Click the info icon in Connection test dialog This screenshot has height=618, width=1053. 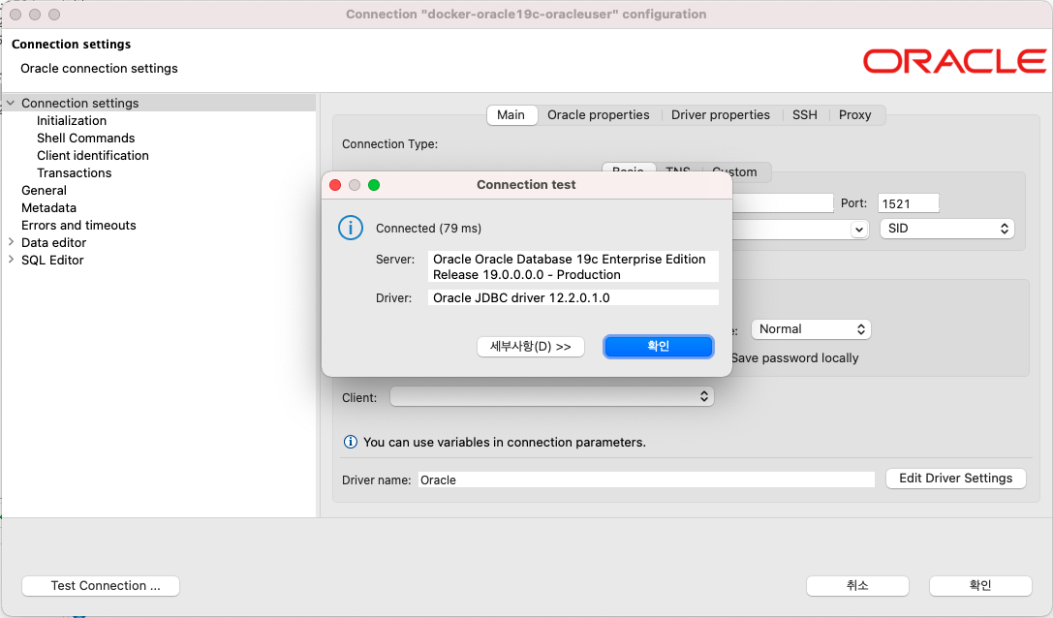pyautogui.click(x=351, y=228)
